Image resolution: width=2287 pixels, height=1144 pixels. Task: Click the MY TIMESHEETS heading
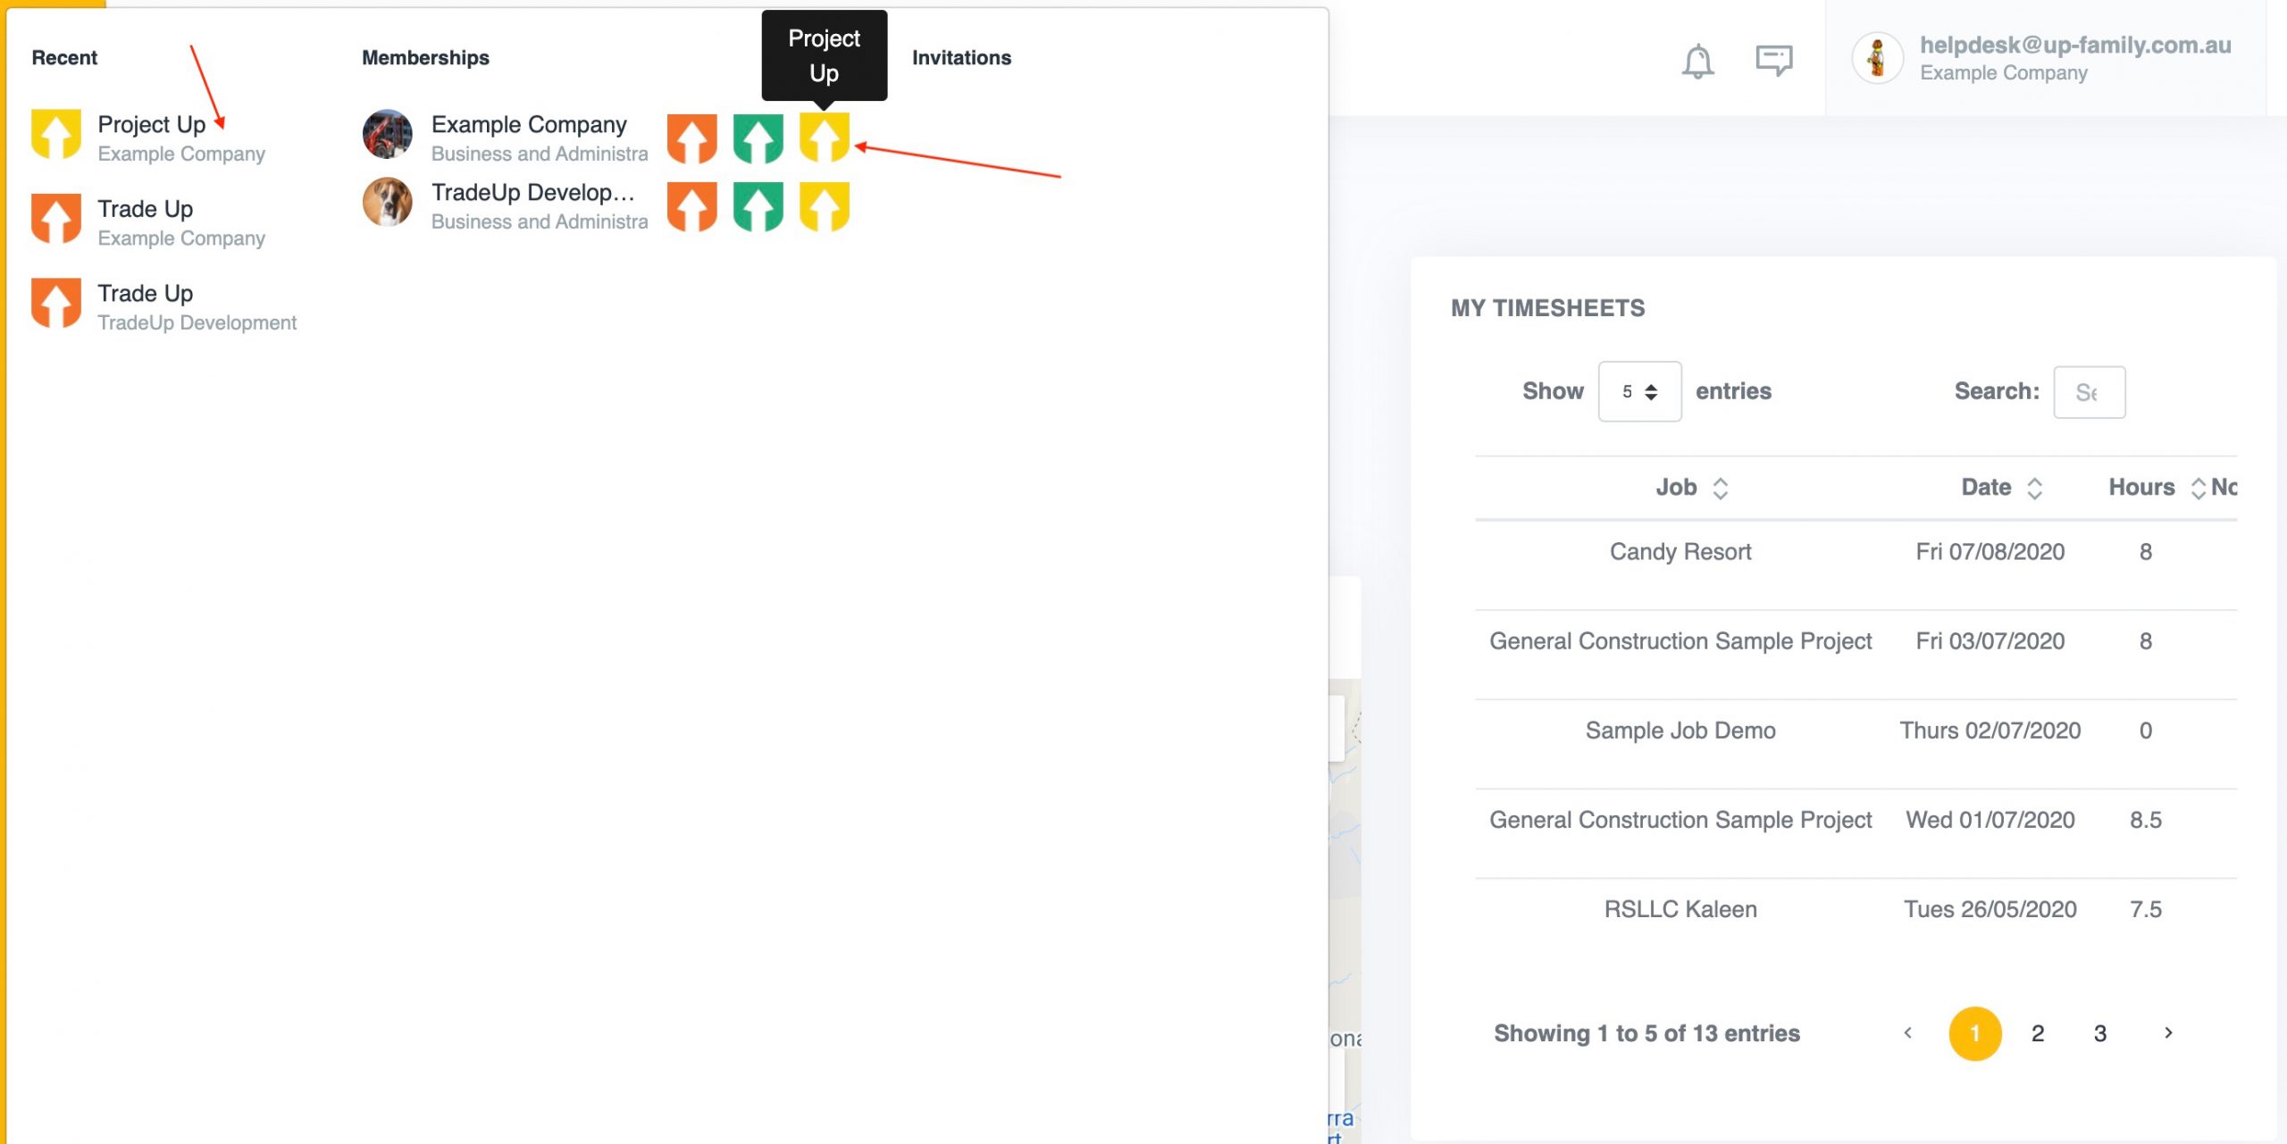point(1547,308)
